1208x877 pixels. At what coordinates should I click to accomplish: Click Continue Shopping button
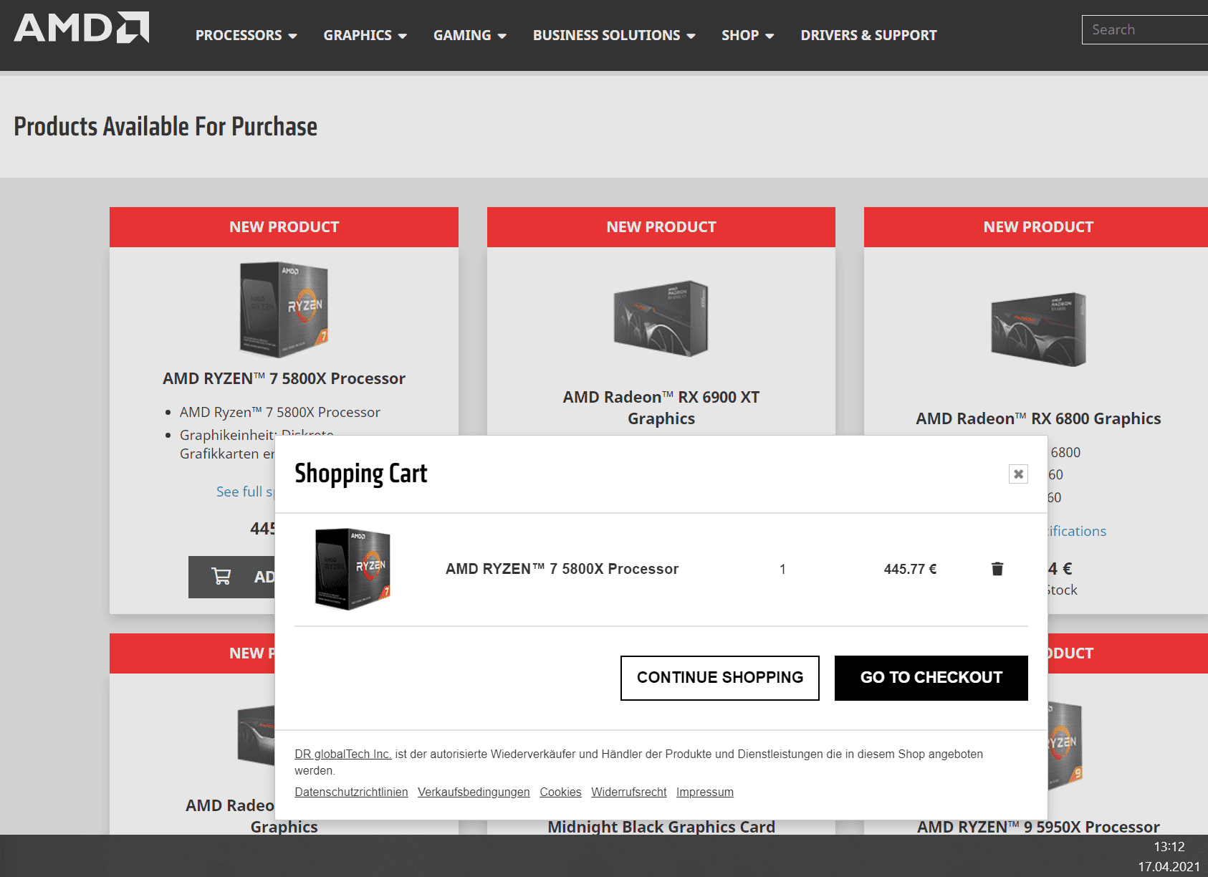click(720, 678)
